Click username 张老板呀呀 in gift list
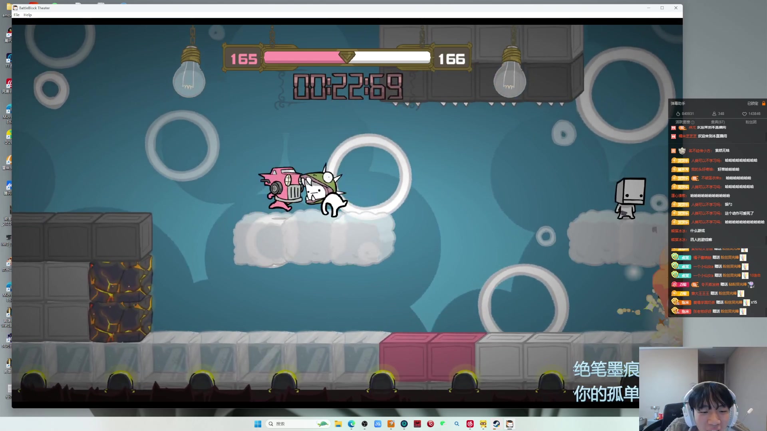The width and height of the screenshot is (767, 431). coord(702,311)
